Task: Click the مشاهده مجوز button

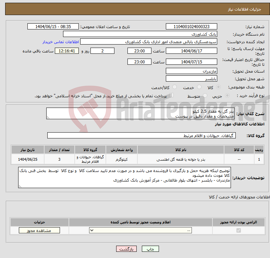Action: (x=39, y=231)
